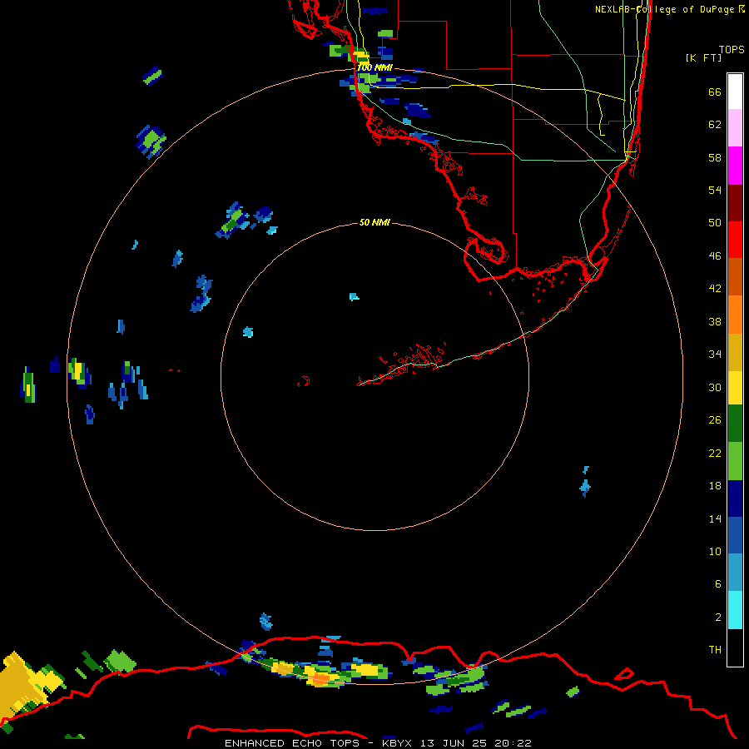Select the 18 legend value

point(715,486)
